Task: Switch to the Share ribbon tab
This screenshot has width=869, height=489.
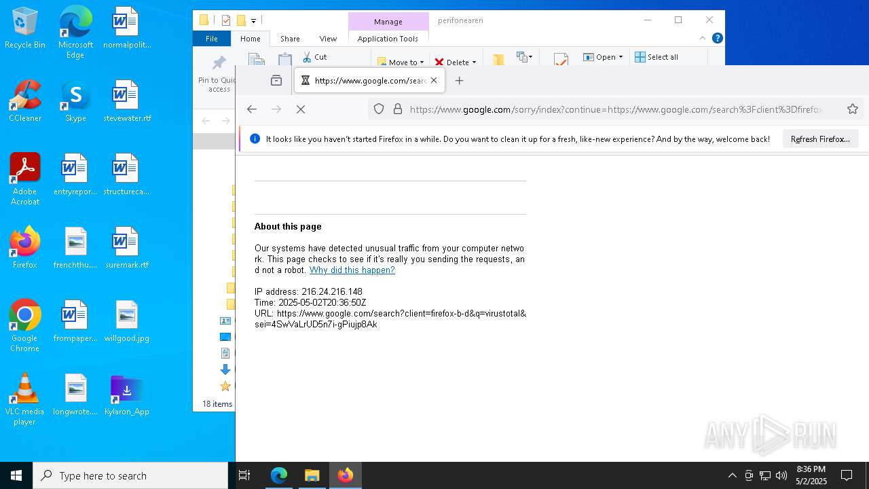Action: pyautogui.click(x=290, y=39)
